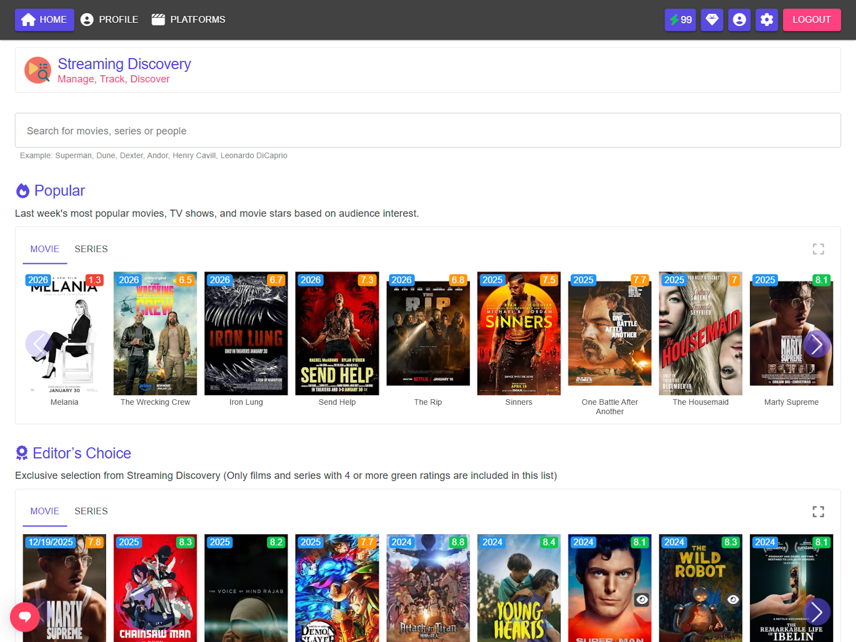Click the Popular flame icon

(x=23, y=191)
